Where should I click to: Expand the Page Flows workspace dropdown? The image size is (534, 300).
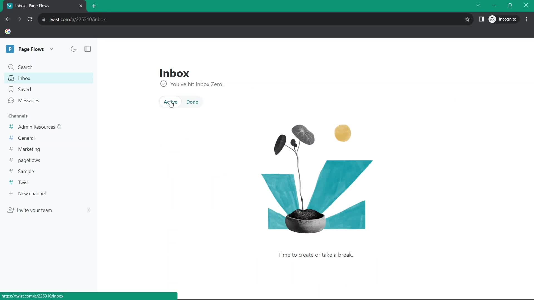[51, 49]
